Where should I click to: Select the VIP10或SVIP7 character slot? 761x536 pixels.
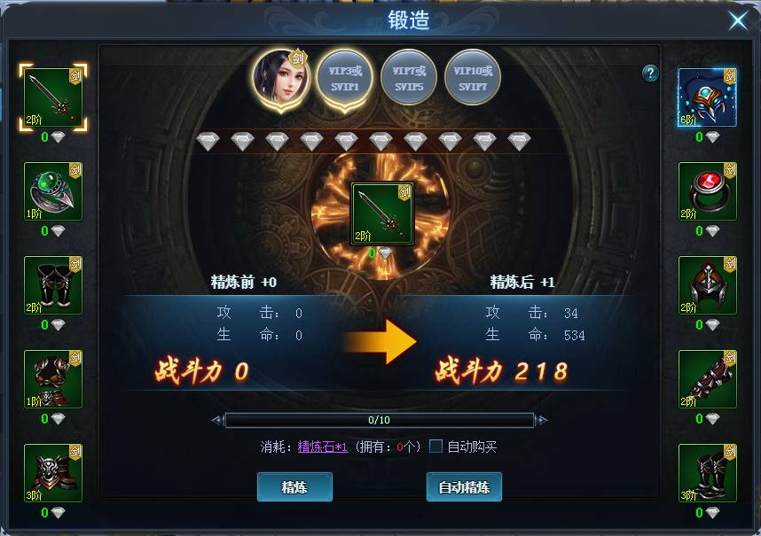click(473, 78)
